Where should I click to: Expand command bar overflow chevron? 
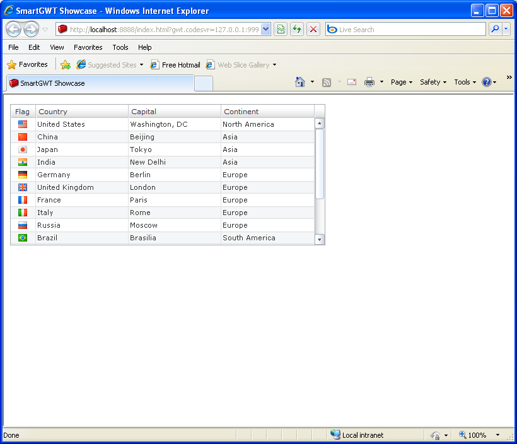click(509, 77)
